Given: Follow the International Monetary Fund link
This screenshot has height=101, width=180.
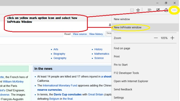Looking at the screenshot, I should 60,86.
